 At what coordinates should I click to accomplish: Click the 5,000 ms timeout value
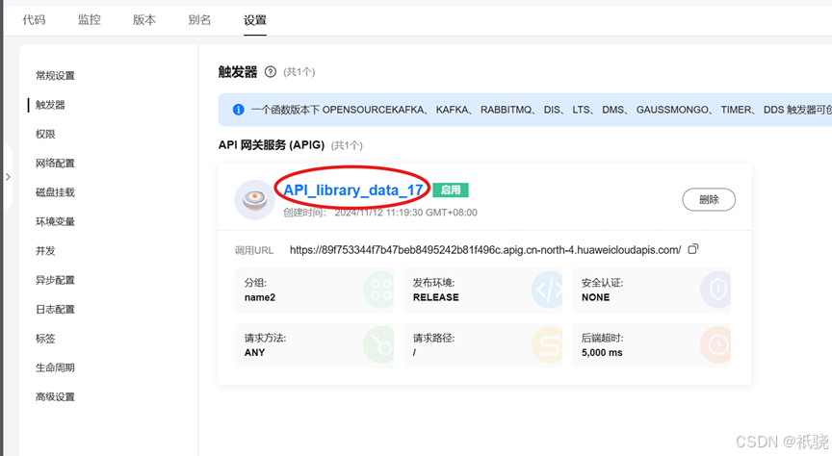(602, 353)
